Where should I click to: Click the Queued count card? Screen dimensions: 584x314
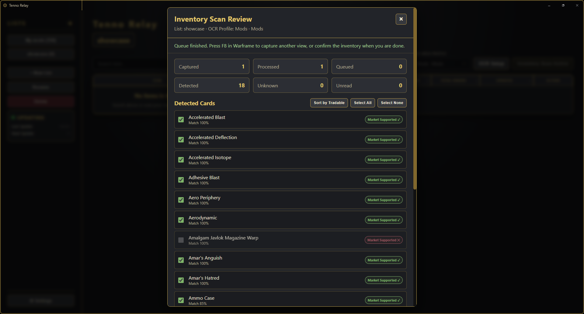click(x=369, y=66)
